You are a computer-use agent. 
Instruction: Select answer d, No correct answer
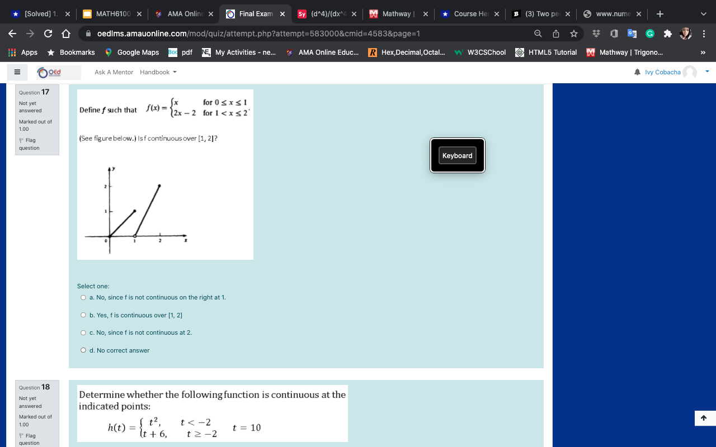tap(83, 350)
